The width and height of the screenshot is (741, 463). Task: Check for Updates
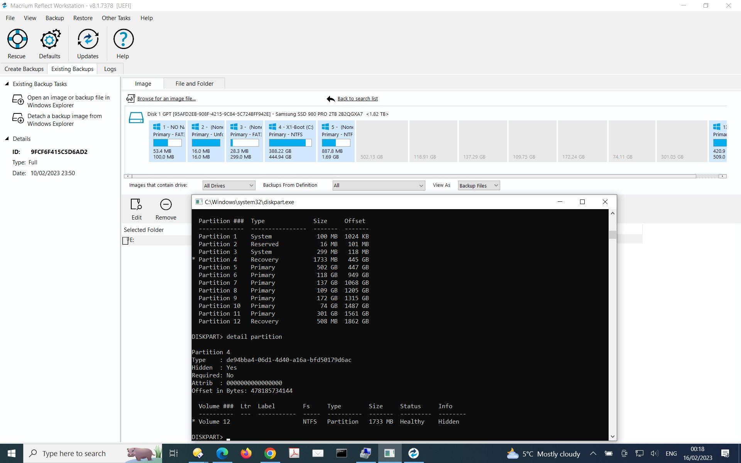(88, 44)
